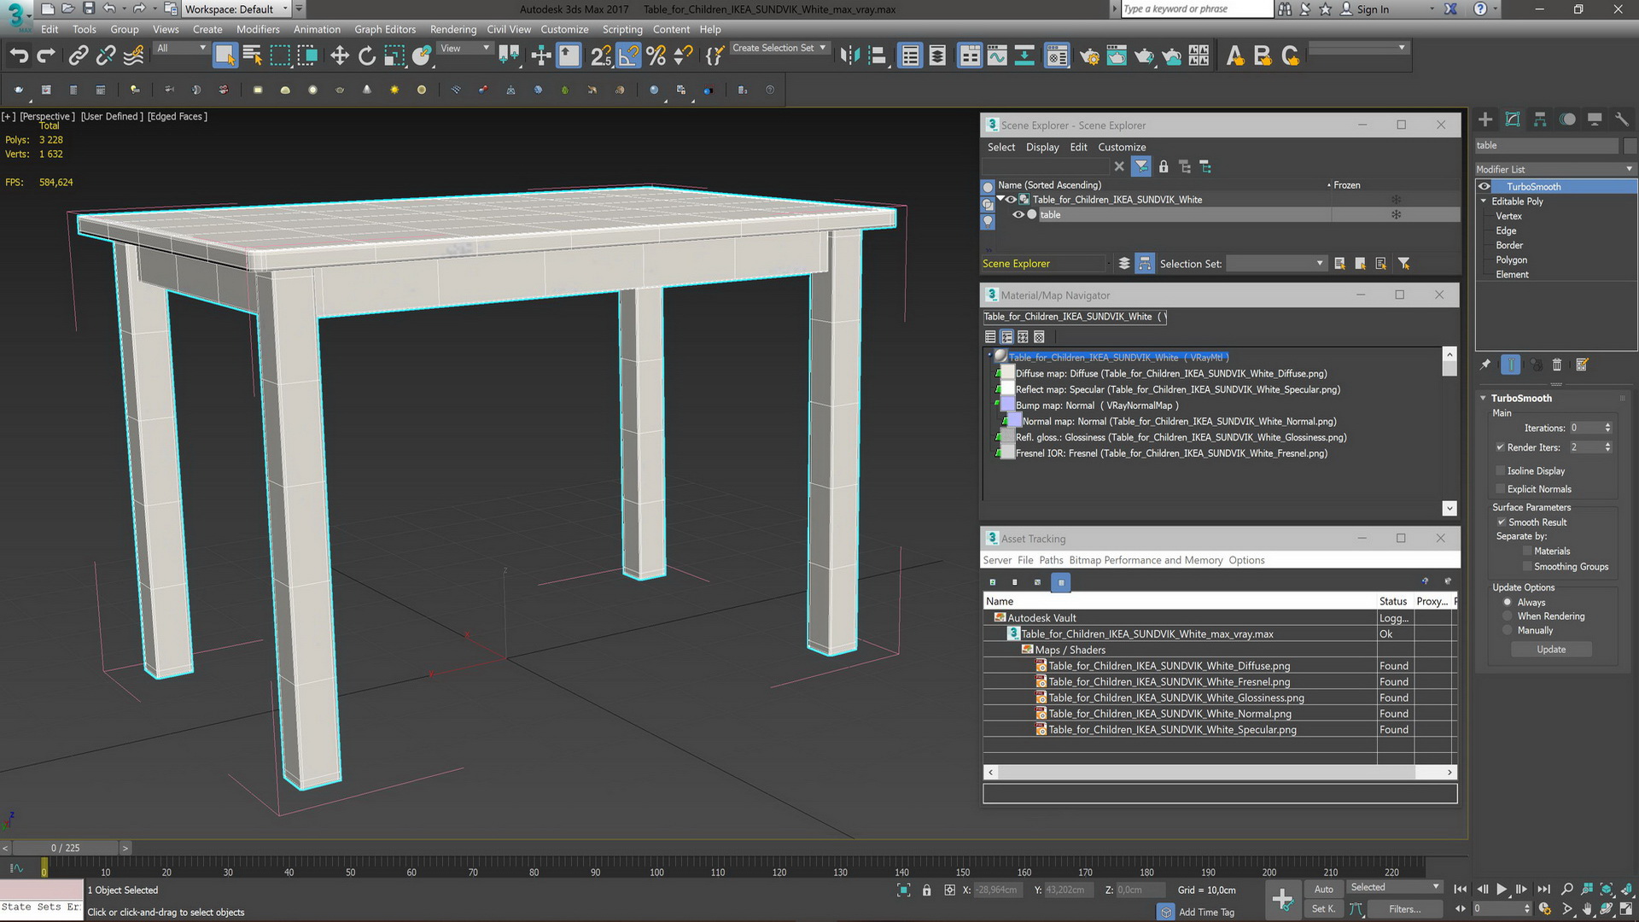This screenshot has width=1639, height=922.
Task: Open Render Setup dialog
Action: point(1089,56)
